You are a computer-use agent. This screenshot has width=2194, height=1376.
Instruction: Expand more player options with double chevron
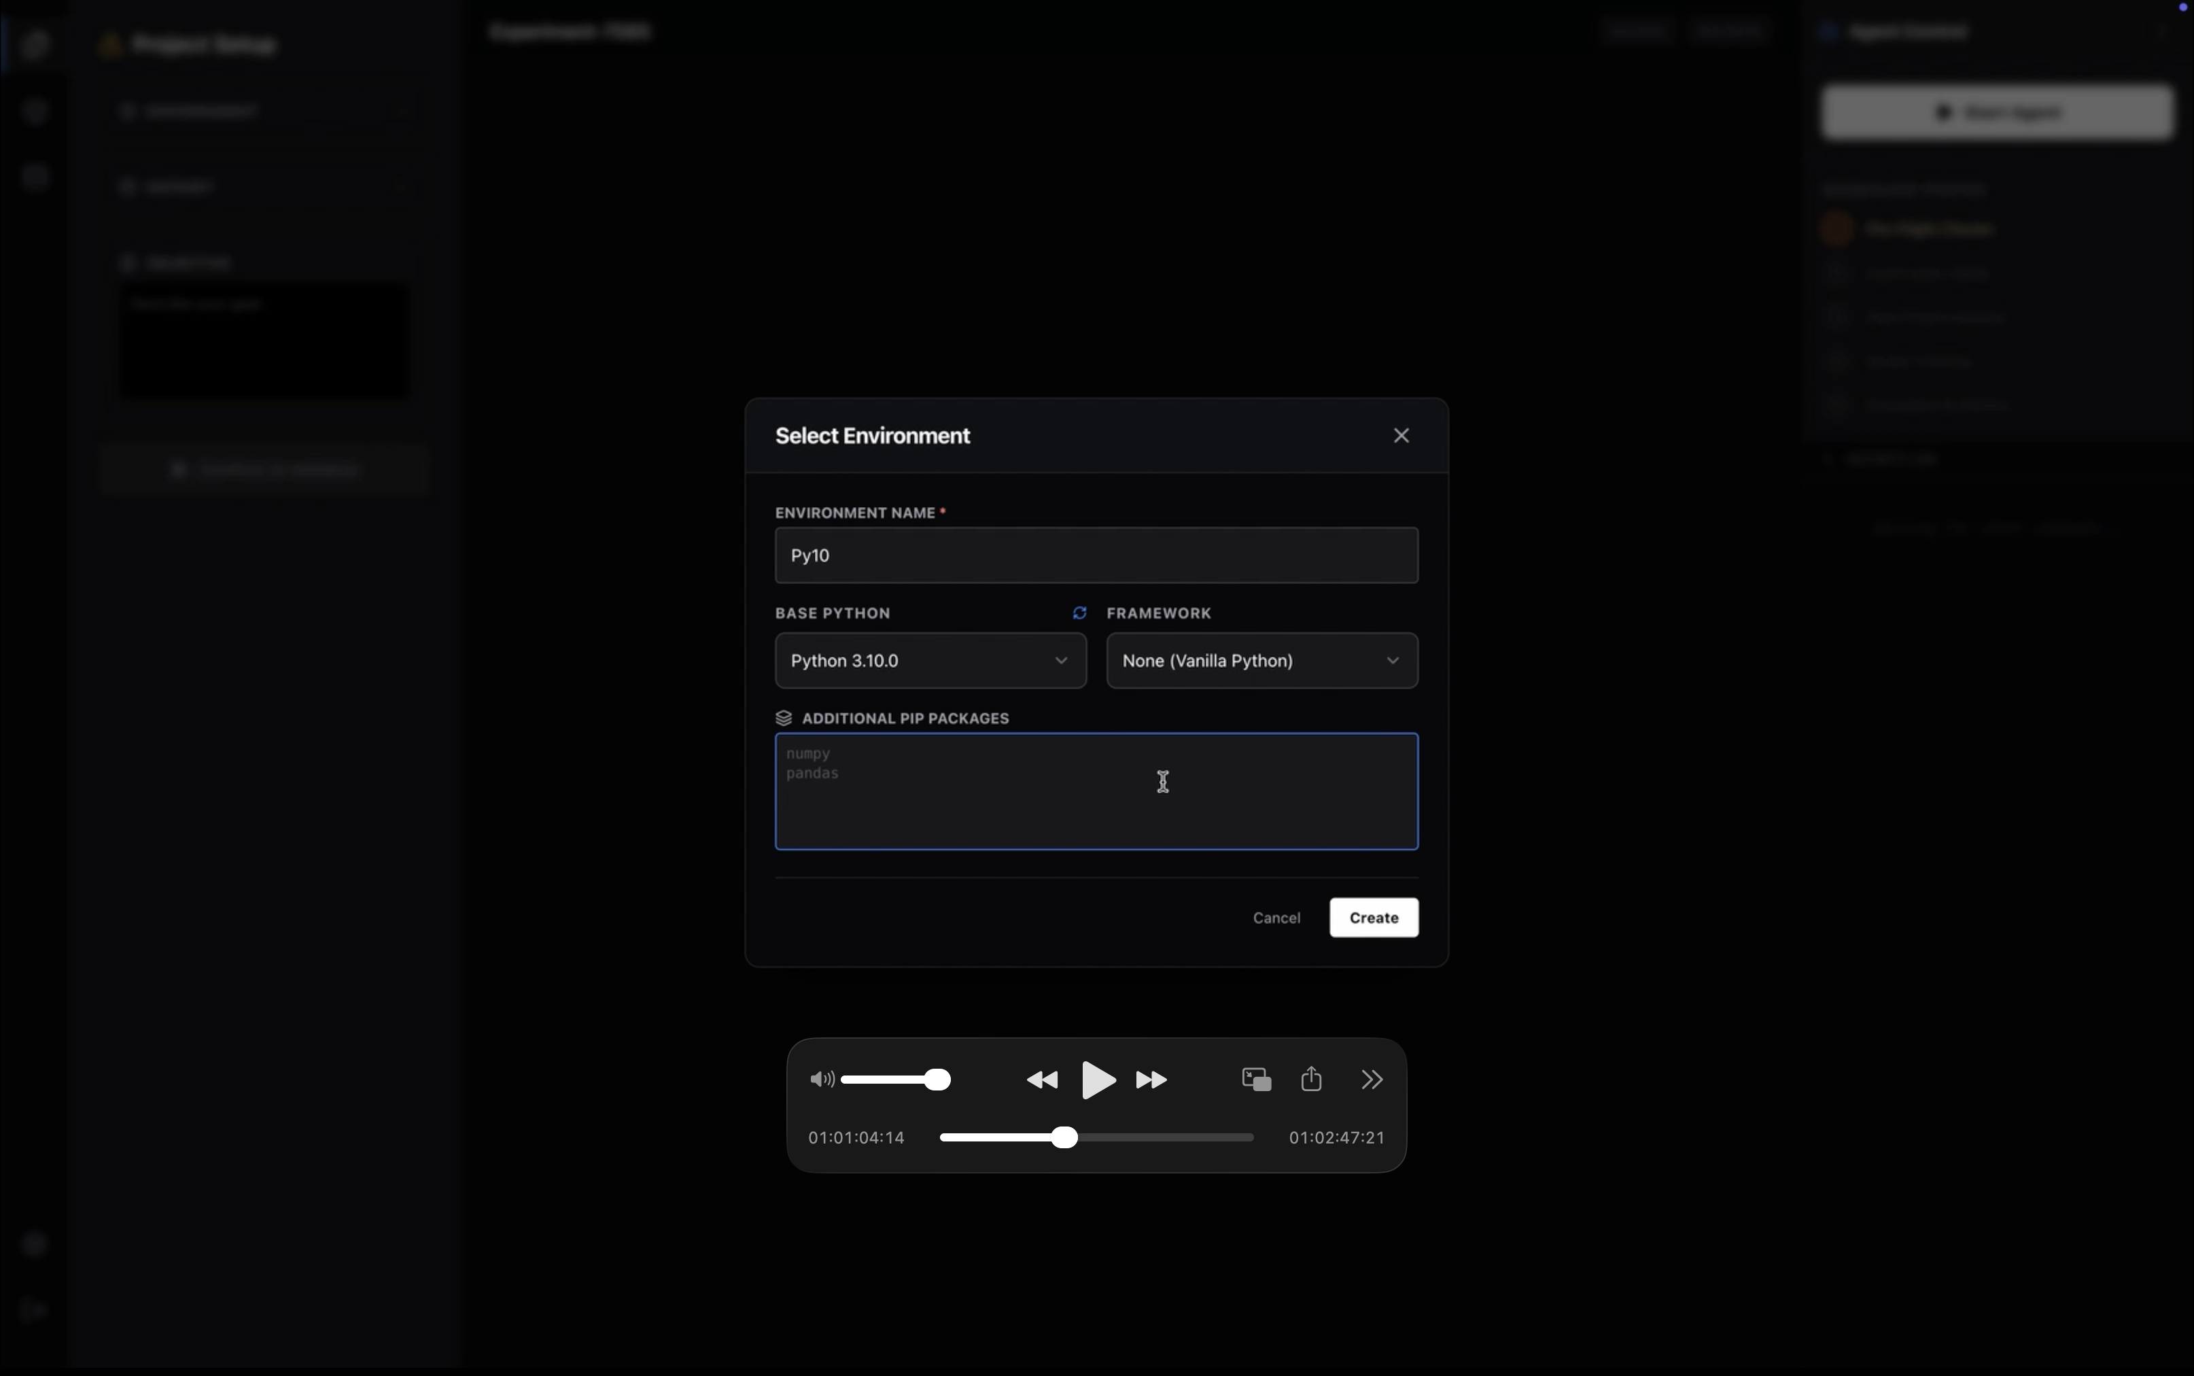point(1372,1080)
